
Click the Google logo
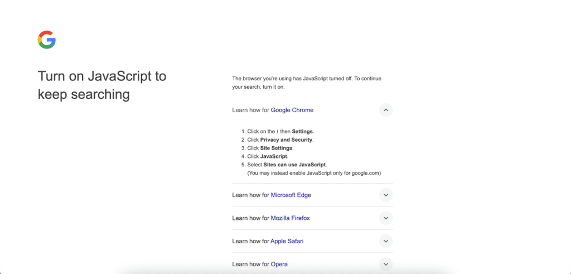pos(47,40)
